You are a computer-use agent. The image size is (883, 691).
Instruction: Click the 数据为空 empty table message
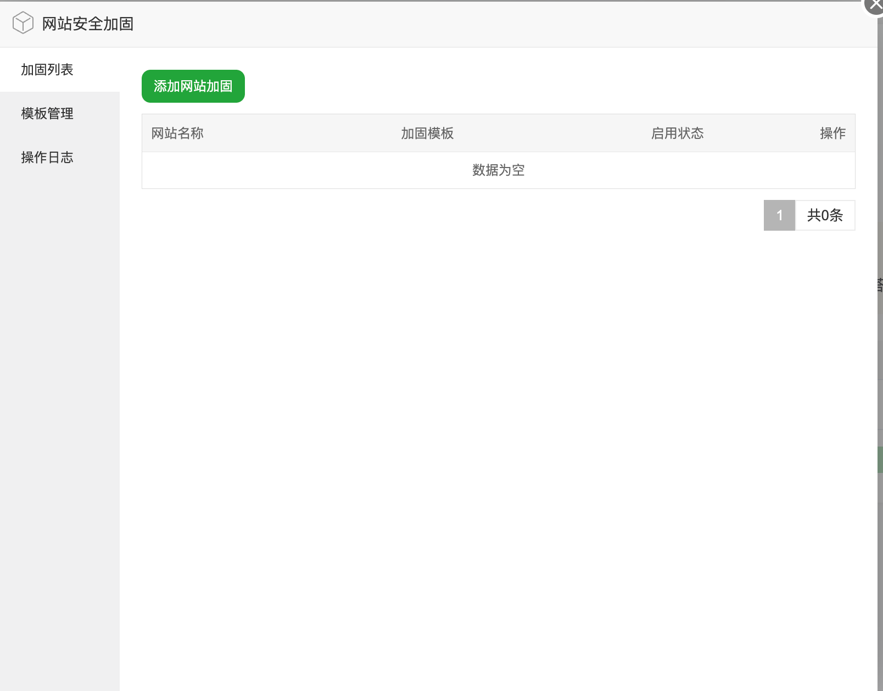pyautogui.click(x=499, y=170)
